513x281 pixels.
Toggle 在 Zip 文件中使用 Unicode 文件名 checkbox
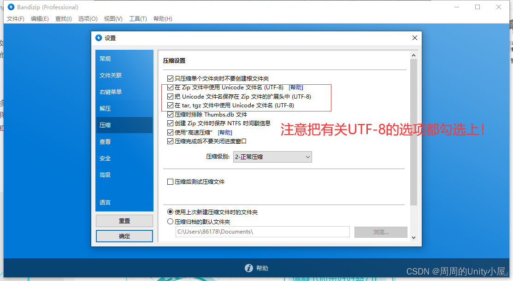click(170, 88)
